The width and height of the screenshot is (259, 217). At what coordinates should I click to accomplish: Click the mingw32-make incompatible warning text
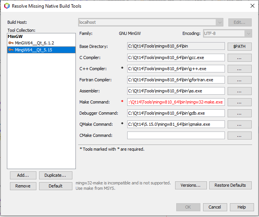(x=123, y=186)
